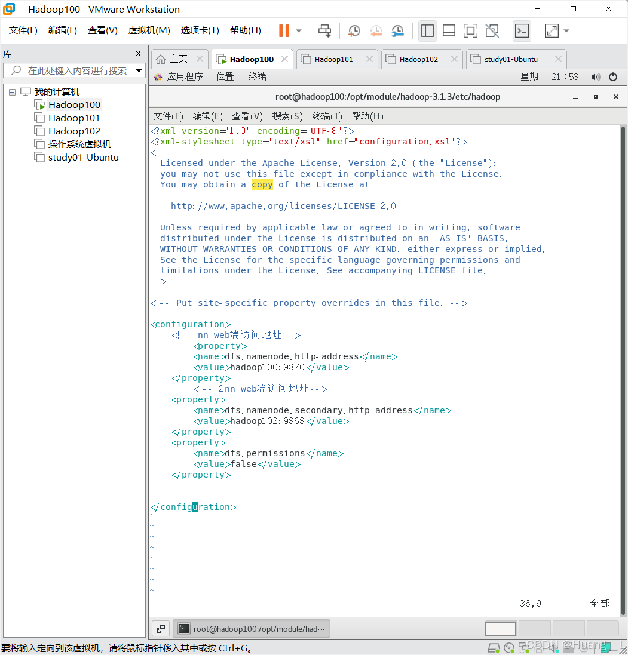
Task: Open the 虚拟机(M) menu
Action: 149,30
